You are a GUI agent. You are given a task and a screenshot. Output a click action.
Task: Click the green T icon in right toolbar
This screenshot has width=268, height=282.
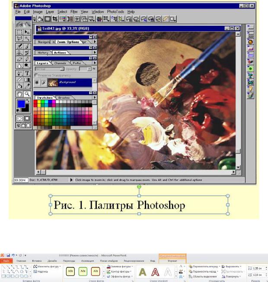pos(250,75)
